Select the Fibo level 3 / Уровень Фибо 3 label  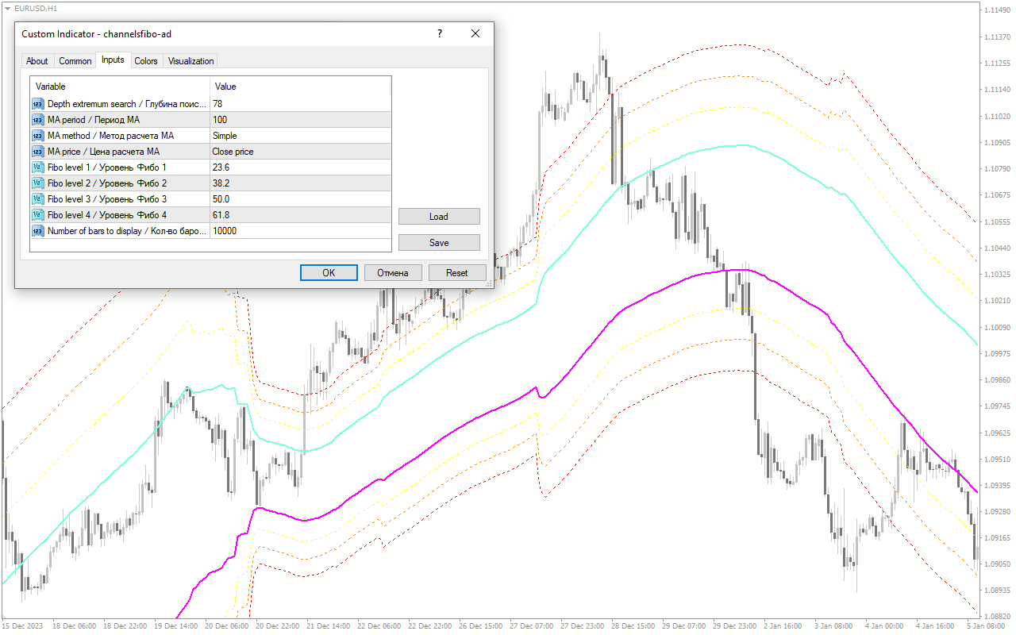(107, 199)
